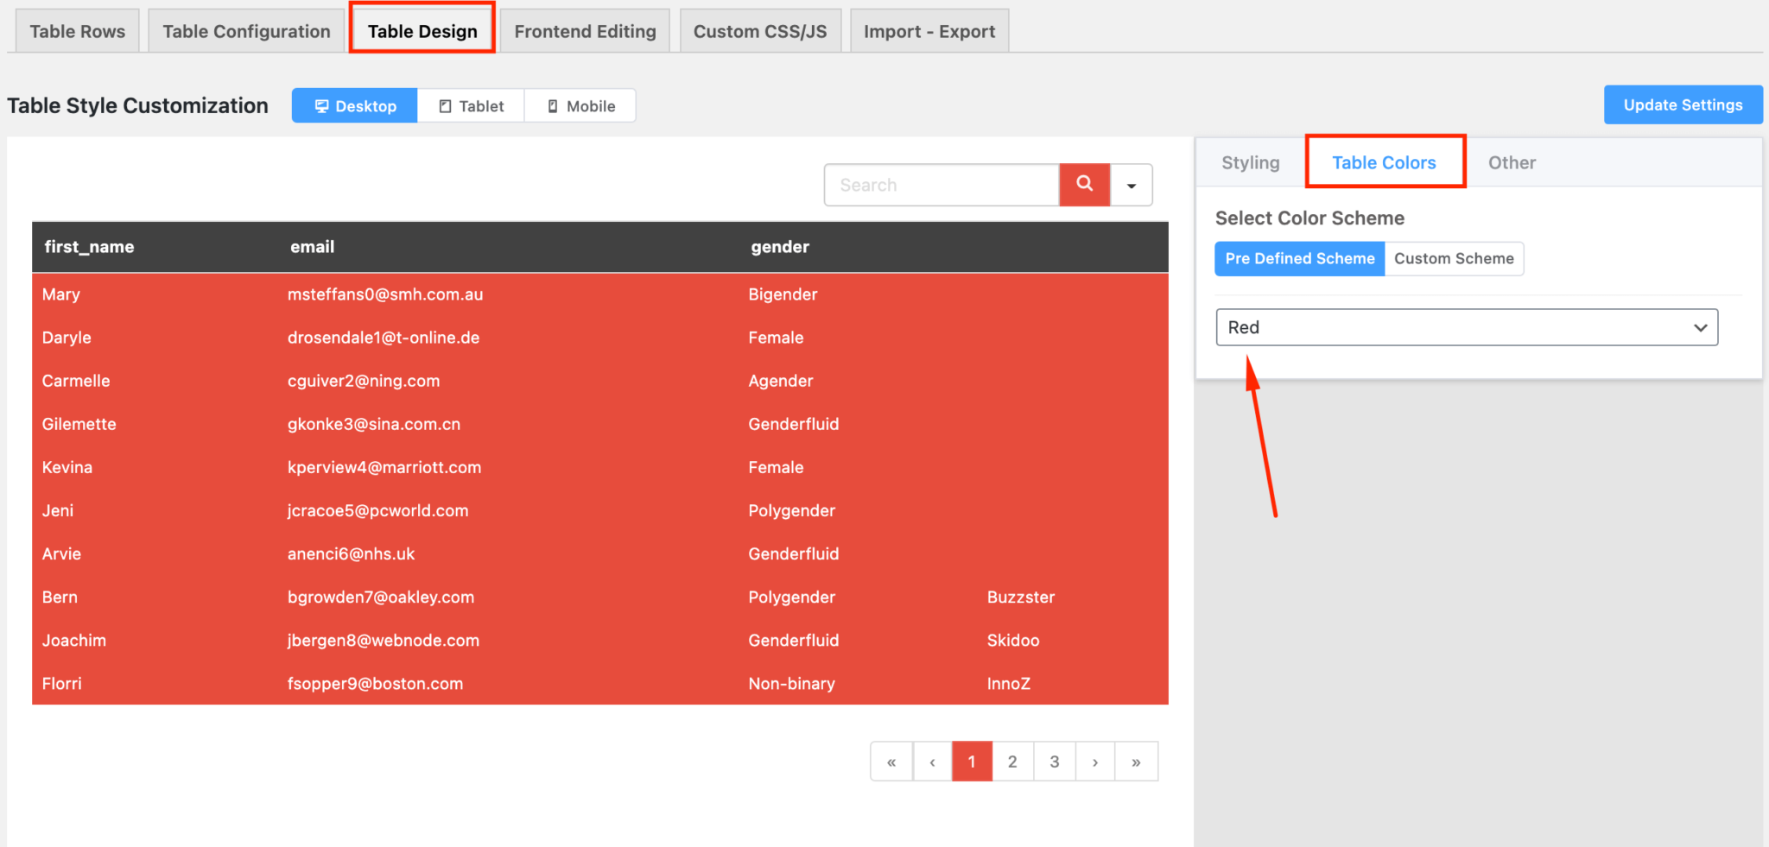Expand the search options caret
This screenshot has width=1769, height=847.
1132,184
